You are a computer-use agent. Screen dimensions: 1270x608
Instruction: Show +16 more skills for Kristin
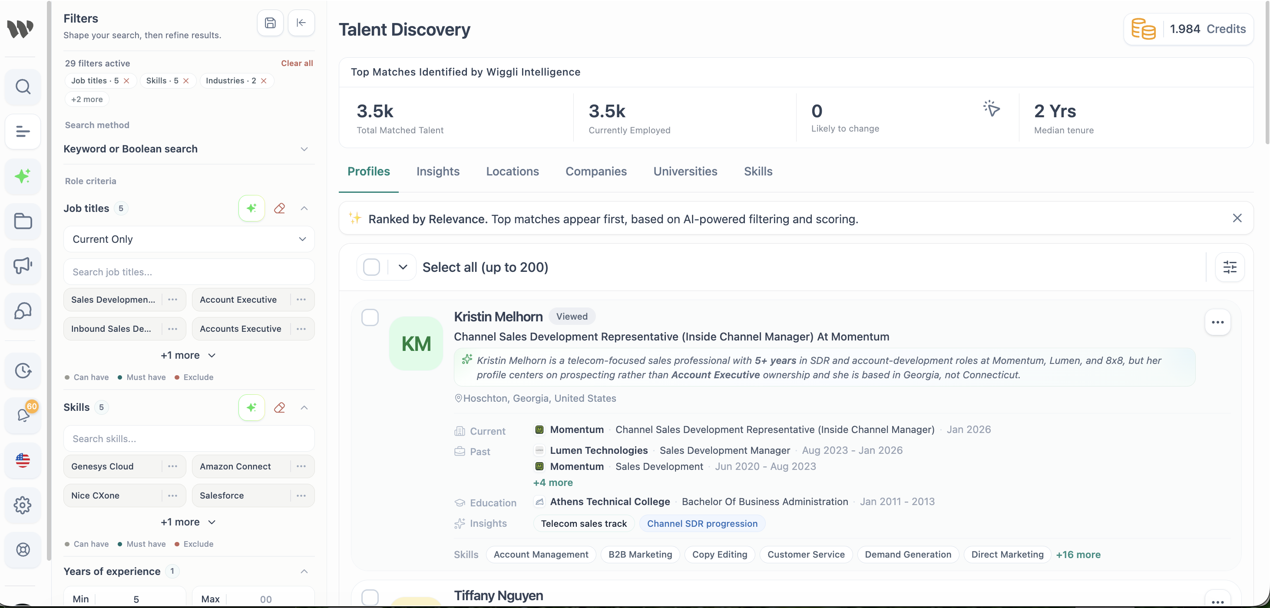pos(1078,554)
